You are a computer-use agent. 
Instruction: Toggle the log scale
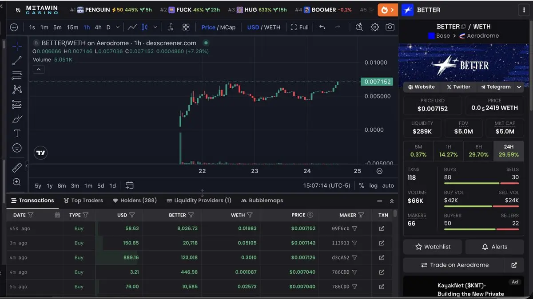click(x=373, y=185)
